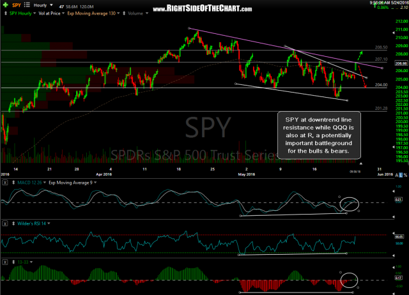Expand the 13-33 indicator dropdown arrow

click(31, 262)
